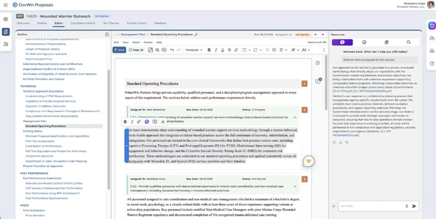This screenshot has width=436, height=219.
Task: Go to next section with right arrow
Action: [323, 35]
